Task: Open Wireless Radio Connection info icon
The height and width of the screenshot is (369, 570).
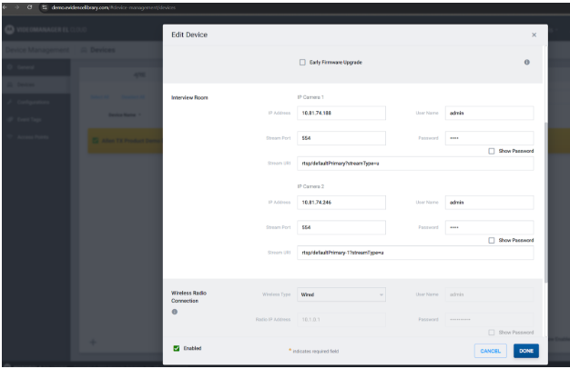Action: coord(175,312)
